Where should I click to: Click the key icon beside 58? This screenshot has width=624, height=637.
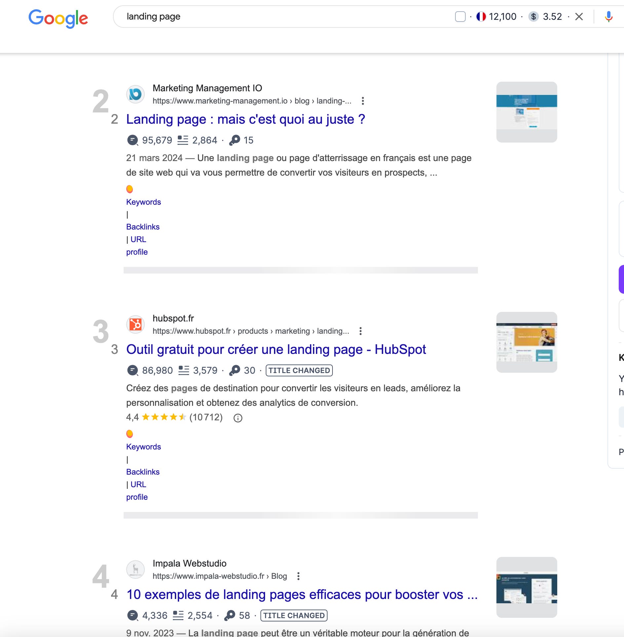coord(230,616)
